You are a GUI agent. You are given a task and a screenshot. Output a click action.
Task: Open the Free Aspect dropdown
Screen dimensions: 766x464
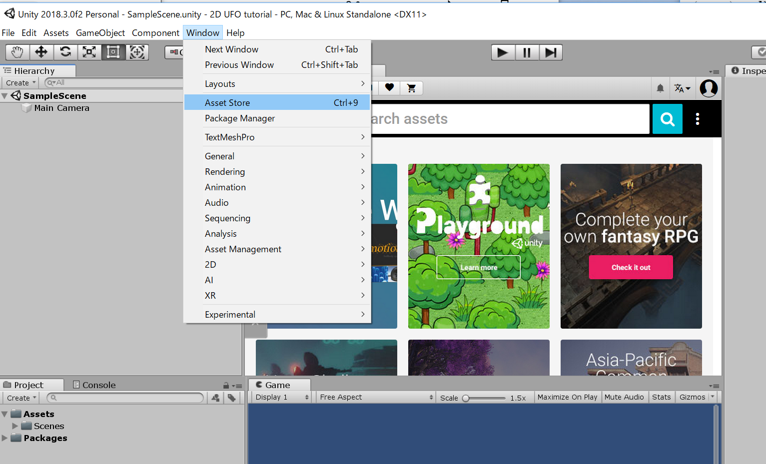click(x=376, y=397)
